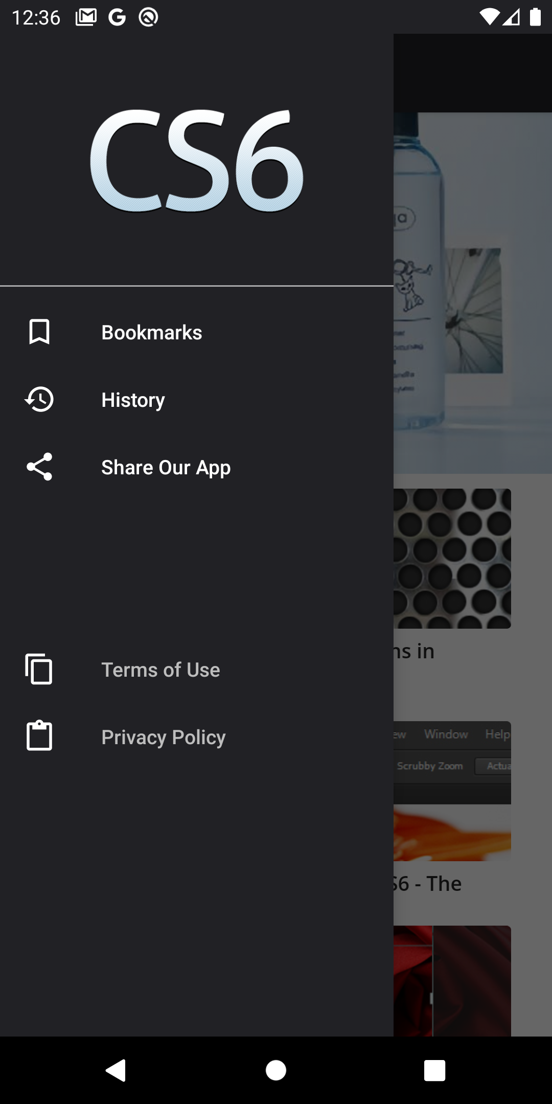Open the Bookmarks menu entry

click(x=197, y=332)
